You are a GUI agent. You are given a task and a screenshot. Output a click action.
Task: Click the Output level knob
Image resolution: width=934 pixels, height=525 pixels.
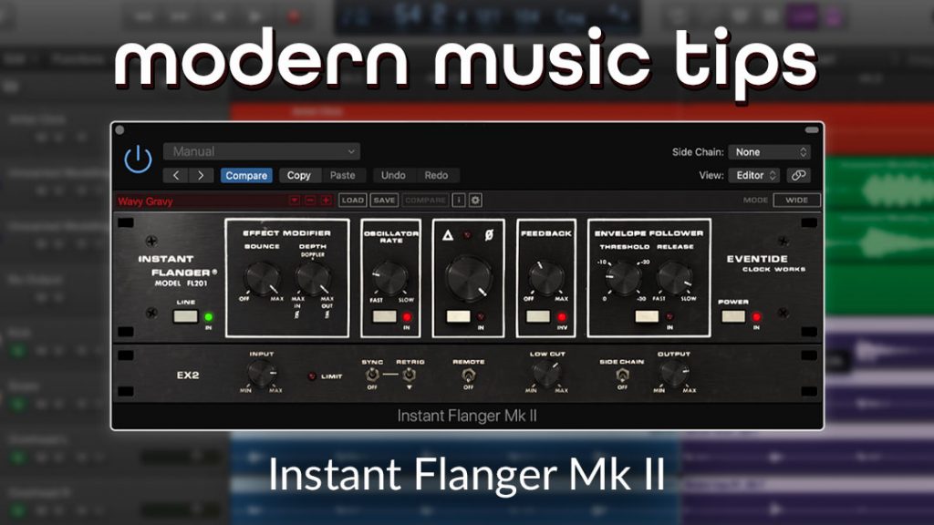pyautogui.click(x=674, y=374)
